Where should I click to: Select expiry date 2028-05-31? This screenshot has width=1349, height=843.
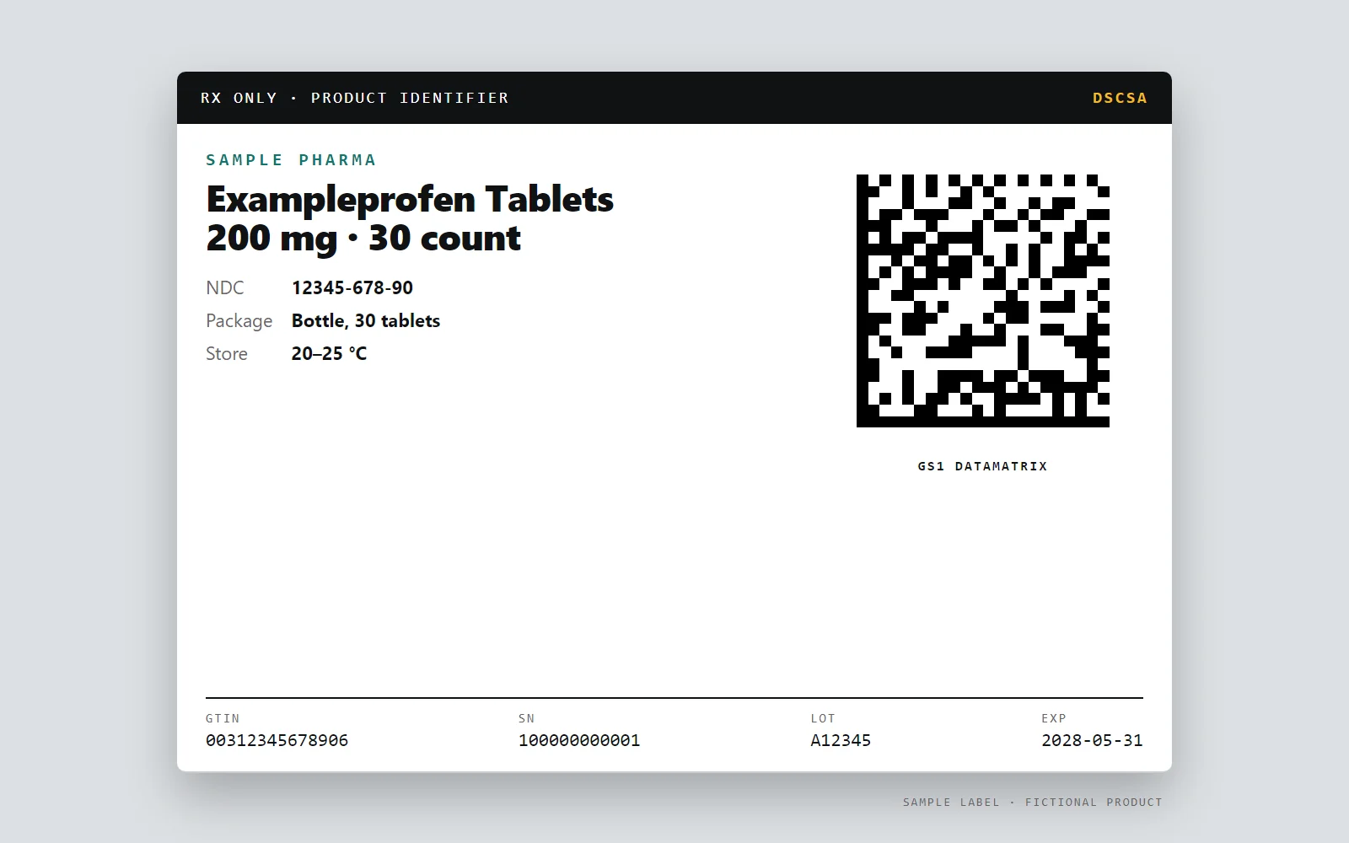coord(1092,740)
